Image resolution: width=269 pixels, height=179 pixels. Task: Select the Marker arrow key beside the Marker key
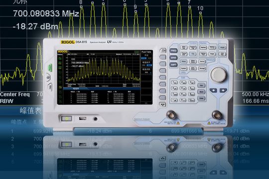point(212,47)
